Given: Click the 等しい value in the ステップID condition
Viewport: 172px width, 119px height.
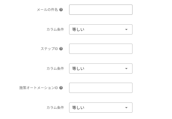Looking at the screenshot, I should click(x=78, y=69).
